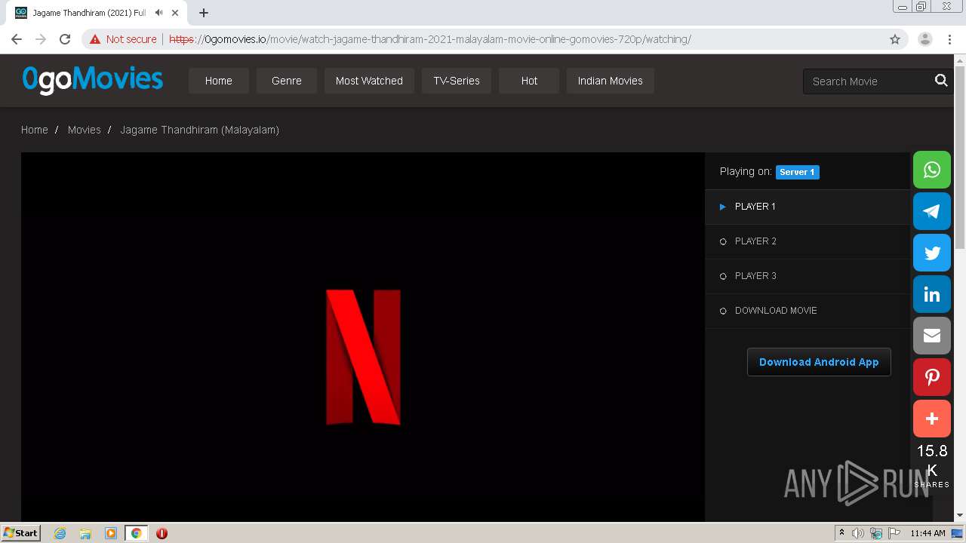The height and width of the screenshot is (543, 966).
Task: Share via the WhatsApp icon
Action: click(x=932, y=170)
